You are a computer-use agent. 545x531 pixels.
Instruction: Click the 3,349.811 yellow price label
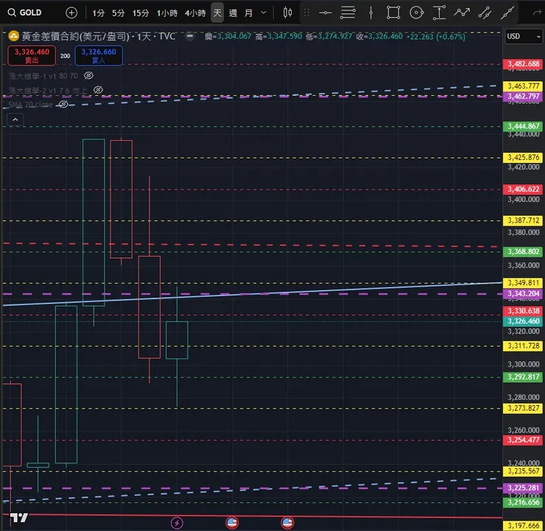click(523, 283)
